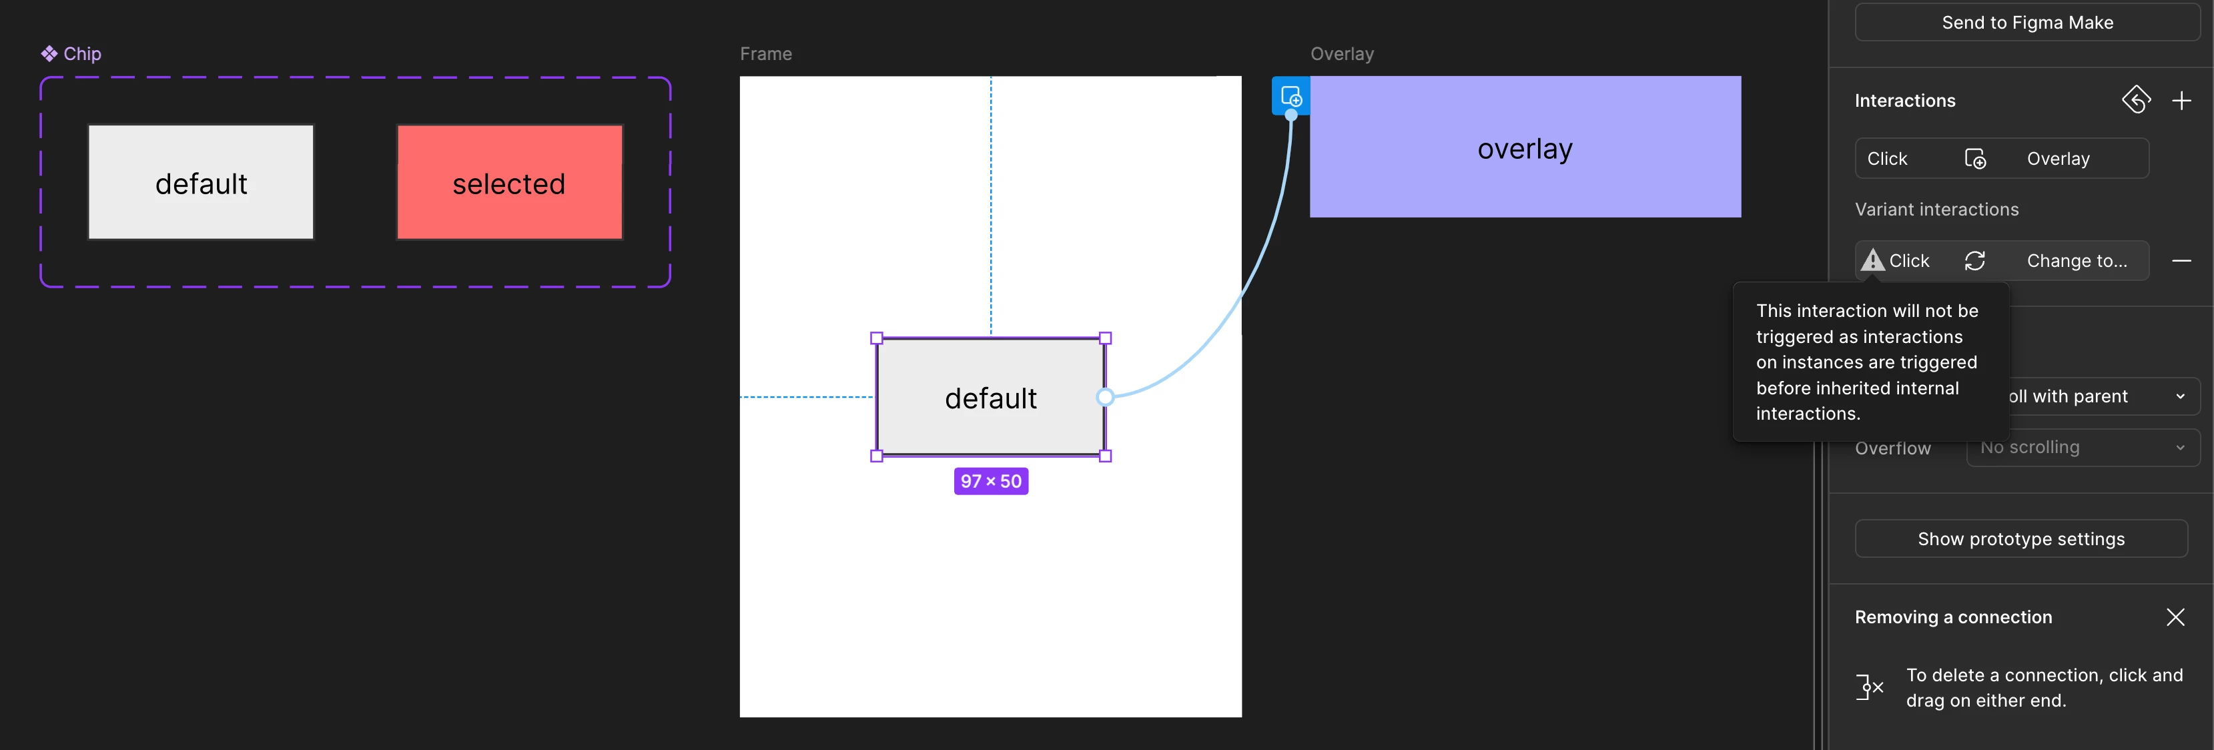
Task: Close the Removing a connection tip
Action: [2175, 617]
